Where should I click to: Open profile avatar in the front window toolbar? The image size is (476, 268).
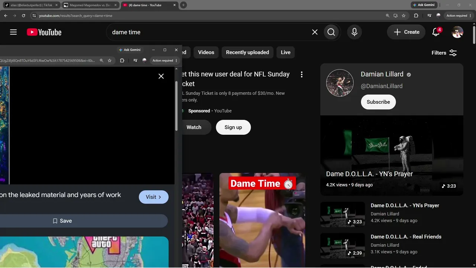144,60
